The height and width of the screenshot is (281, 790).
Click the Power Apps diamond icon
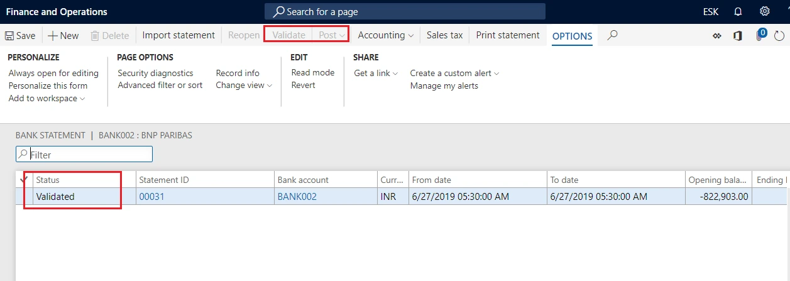point(716,36)
